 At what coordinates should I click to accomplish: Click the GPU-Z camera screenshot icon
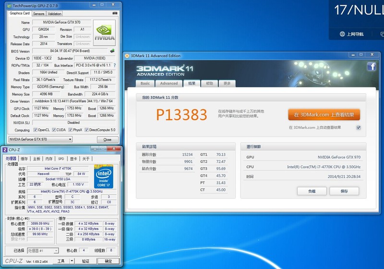coord(115,13)
